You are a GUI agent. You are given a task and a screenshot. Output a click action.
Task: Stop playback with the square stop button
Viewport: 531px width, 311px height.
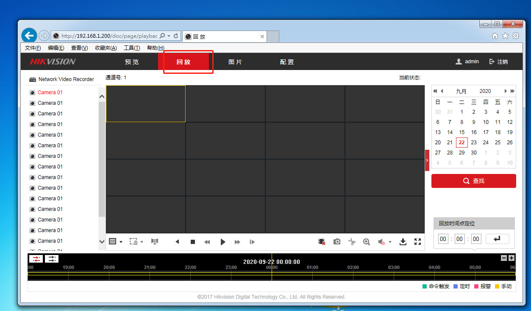(193, 242)
